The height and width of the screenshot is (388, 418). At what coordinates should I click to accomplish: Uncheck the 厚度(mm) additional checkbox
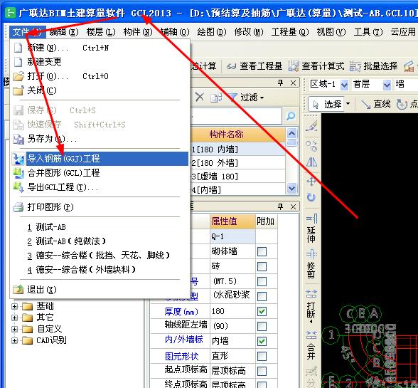point(262,311)
